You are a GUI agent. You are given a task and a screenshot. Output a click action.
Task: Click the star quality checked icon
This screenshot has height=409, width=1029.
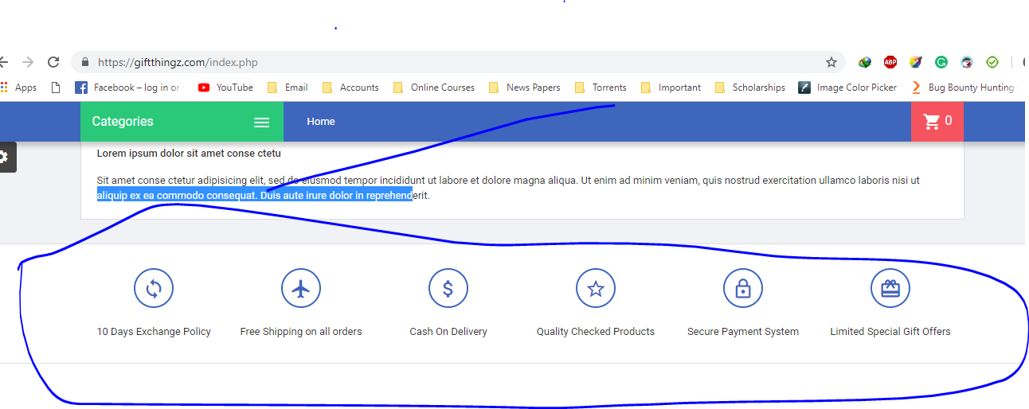pos(596,288)
